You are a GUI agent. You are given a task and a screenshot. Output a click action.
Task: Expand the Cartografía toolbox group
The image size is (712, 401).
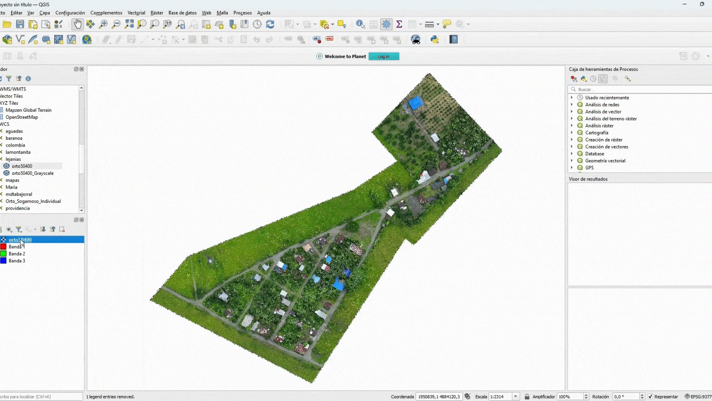pyautogui.click(x=572, y=133)
